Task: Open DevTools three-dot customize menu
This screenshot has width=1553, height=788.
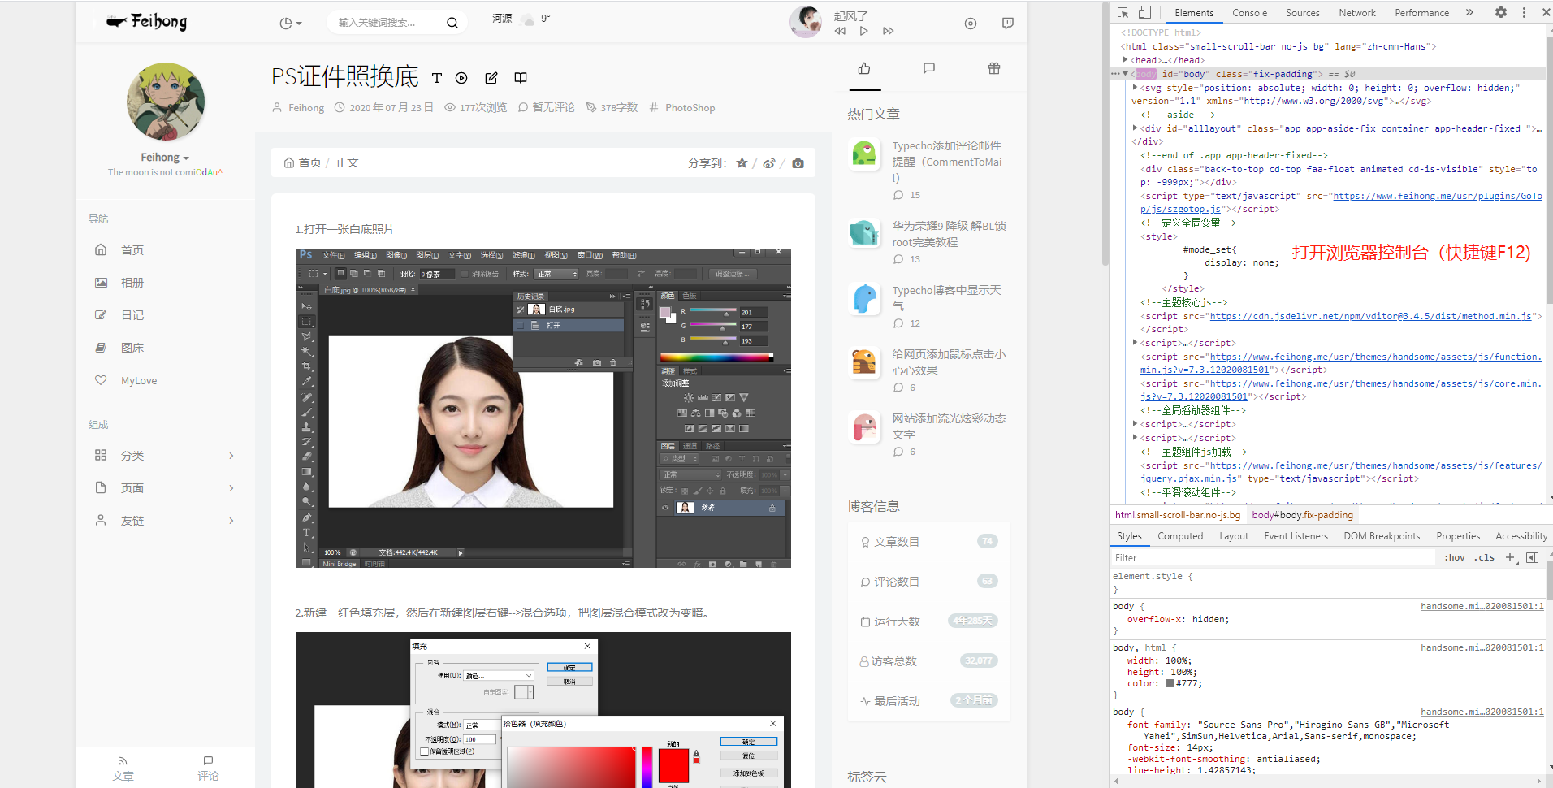Action: (1524, 12)
